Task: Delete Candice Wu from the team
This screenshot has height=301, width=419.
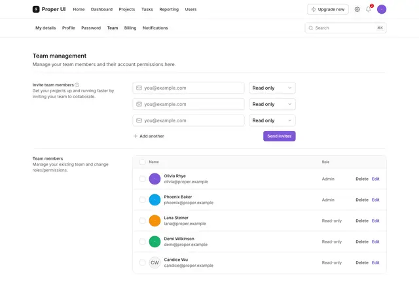Action: 362,262
